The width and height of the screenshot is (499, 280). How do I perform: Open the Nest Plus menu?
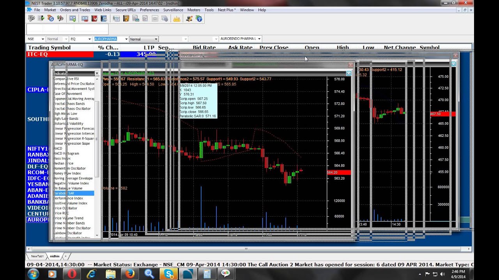(x=227, y=10)
